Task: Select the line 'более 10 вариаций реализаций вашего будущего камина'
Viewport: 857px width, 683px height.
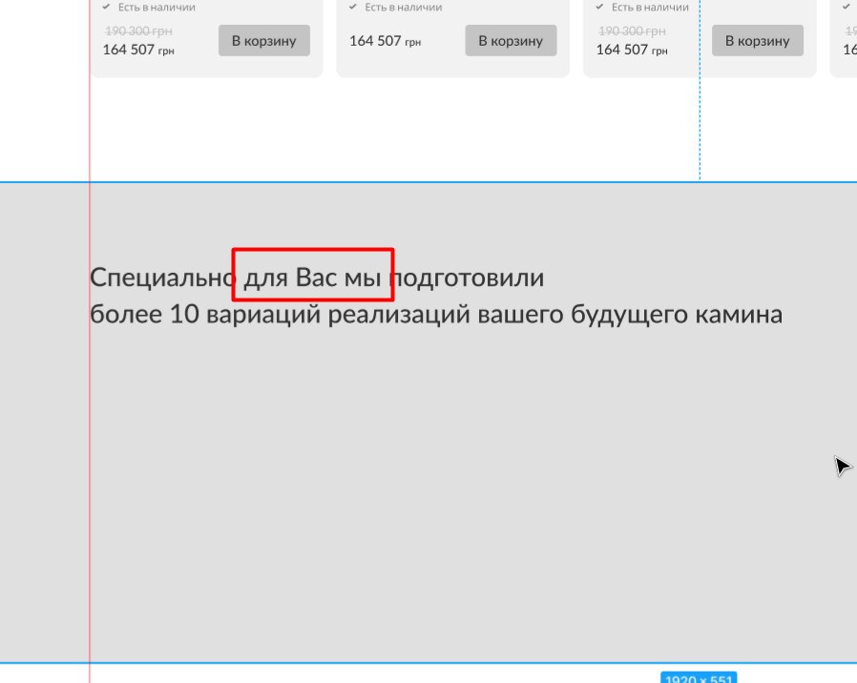Action: click(435, 315)
